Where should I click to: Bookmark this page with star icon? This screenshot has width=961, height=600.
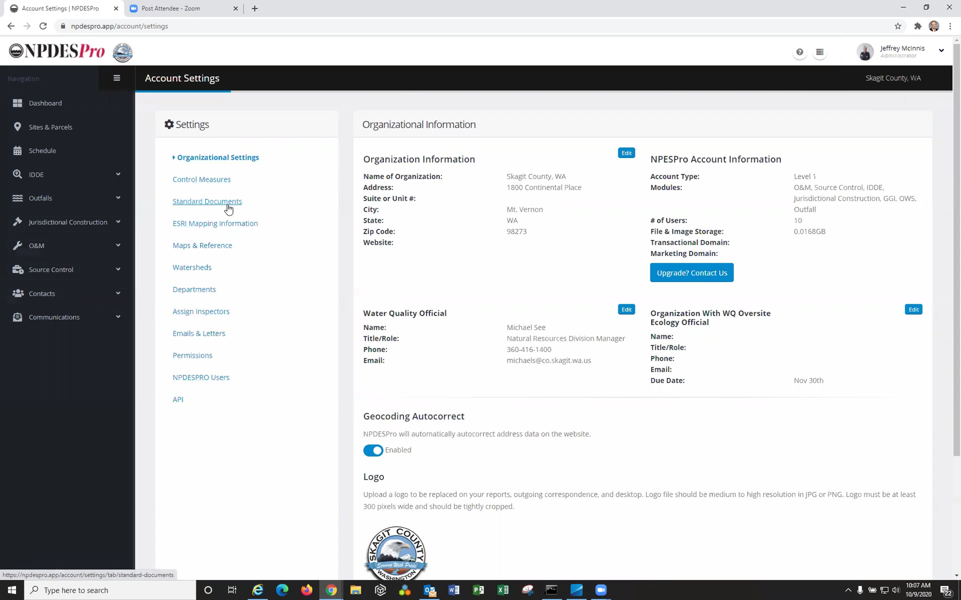pos(898,26)
